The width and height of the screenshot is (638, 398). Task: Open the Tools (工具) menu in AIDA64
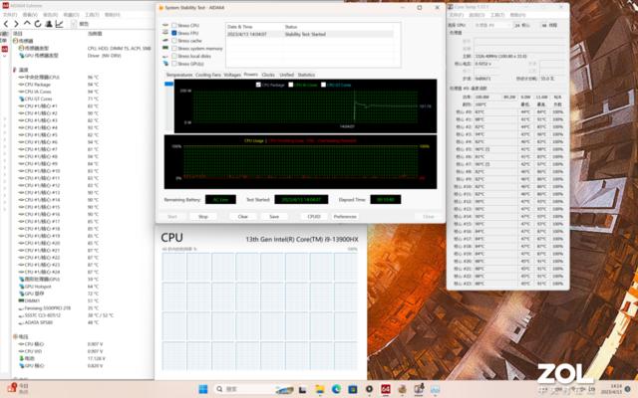coord(92,15)
